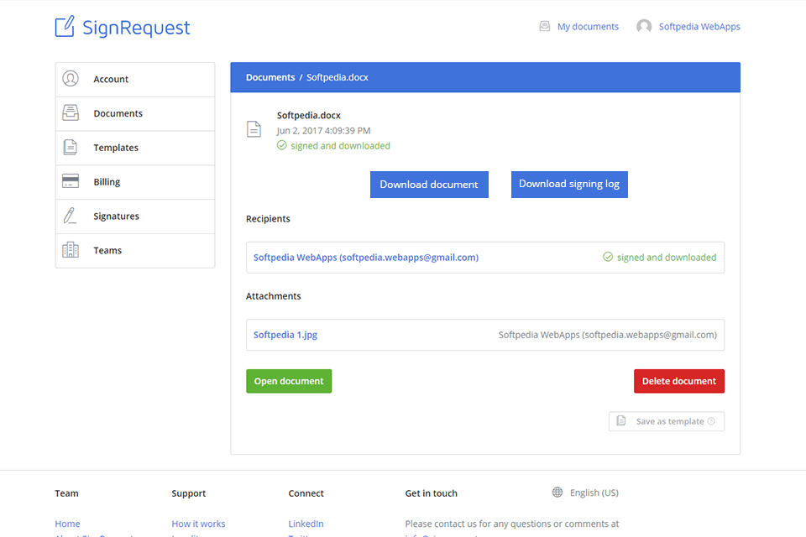The width and height of the screenshot is (806, 537).
Task: Click the attachment uploader email text
Action: pyautogui.click(x=608, y=335)
